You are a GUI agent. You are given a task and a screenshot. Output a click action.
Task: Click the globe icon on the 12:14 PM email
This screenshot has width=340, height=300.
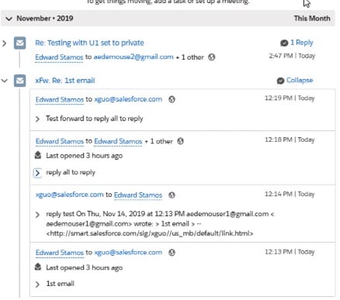coord(172,195)
